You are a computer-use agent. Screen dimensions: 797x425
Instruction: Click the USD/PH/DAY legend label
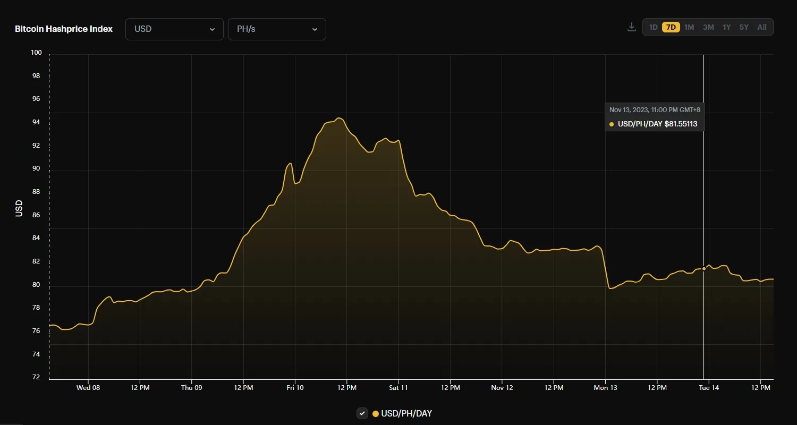pyautogui.click(x=406, y=413)
